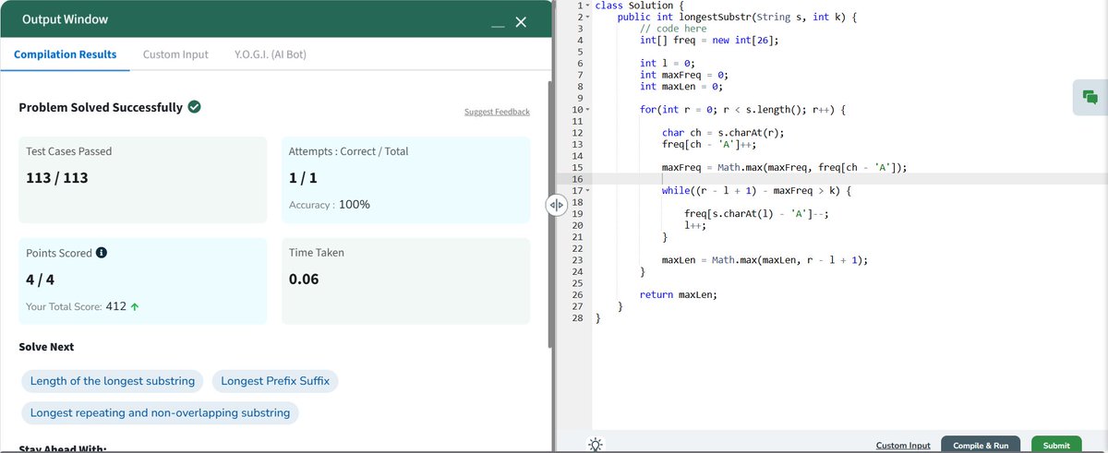The image size is (1108, 453).
Task: Open the Y.O.G.I. (AI Bot) tab
Action: click(x=271, y=54)
